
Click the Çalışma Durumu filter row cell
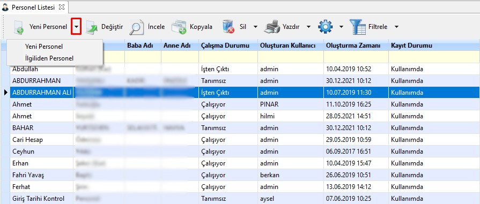pyautogui.click(x=228, y=57)
